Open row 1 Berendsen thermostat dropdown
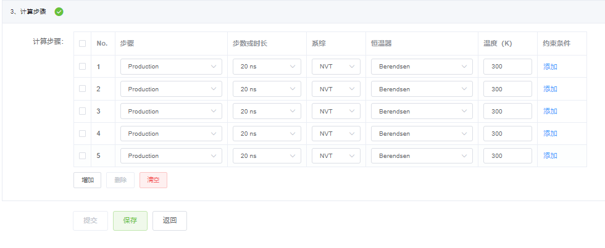 (422, 67)
